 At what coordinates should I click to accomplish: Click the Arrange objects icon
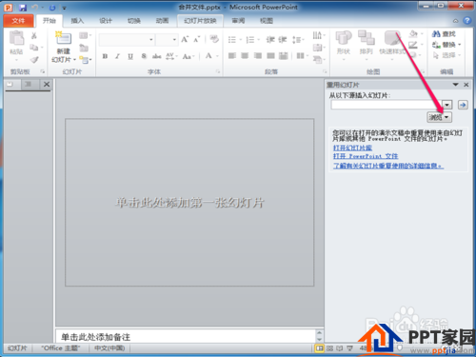click(x=367, y=37)
